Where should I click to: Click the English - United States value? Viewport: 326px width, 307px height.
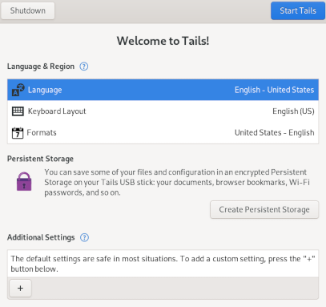[274, 90]
